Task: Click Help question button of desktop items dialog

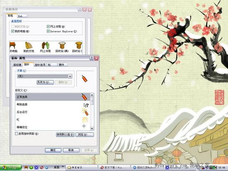Action: coord(80,10)
